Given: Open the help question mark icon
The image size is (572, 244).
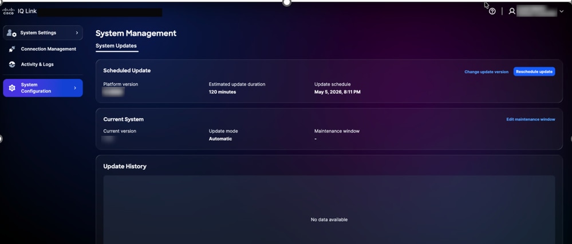Looking at the screenshot, I should point(492,11).
